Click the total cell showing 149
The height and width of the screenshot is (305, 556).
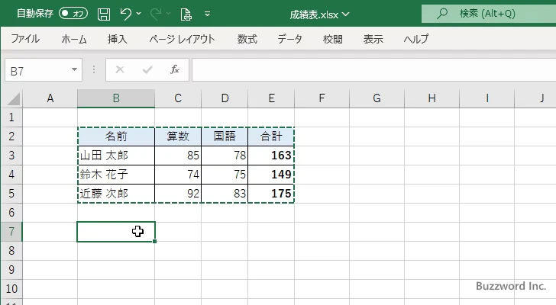click(271, 175)
